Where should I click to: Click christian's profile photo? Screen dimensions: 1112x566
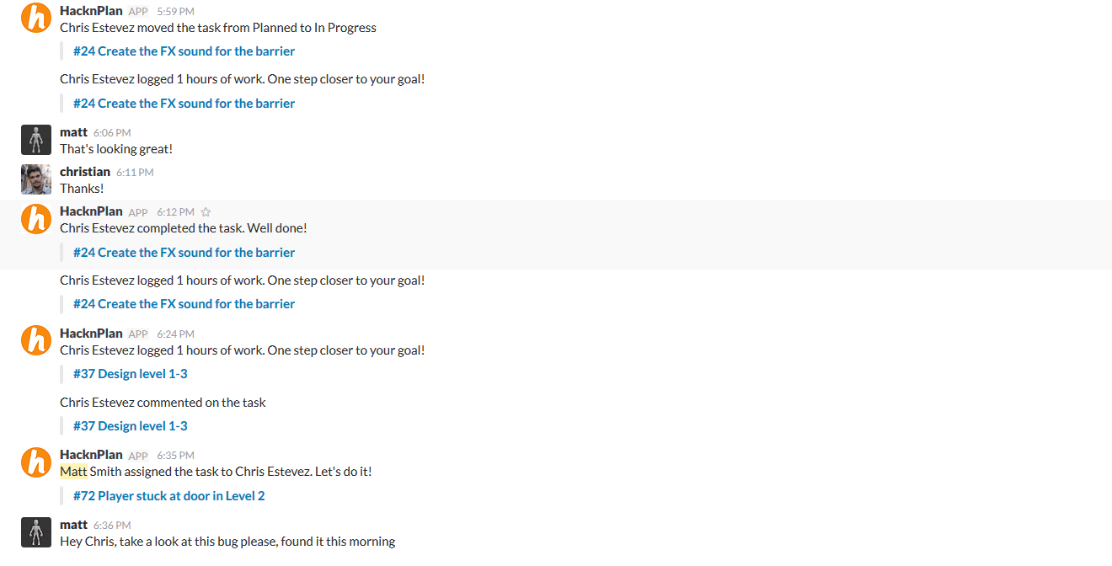[x=36, y=179]
